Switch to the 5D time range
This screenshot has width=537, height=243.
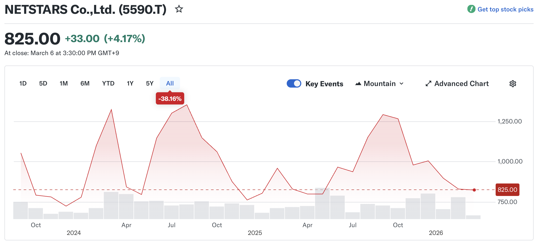[43, 83]
